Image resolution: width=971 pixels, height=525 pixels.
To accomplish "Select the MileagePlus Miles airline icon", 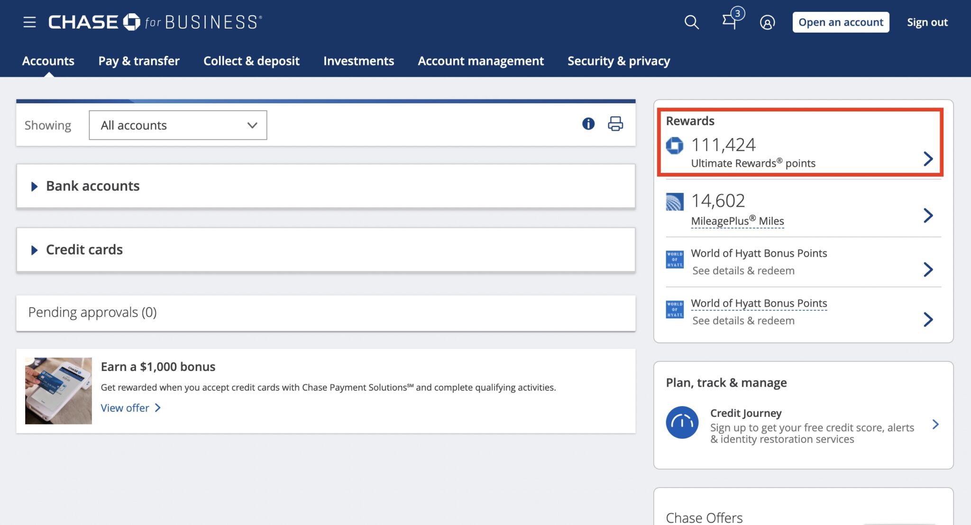I will click(x=674, y=202).
